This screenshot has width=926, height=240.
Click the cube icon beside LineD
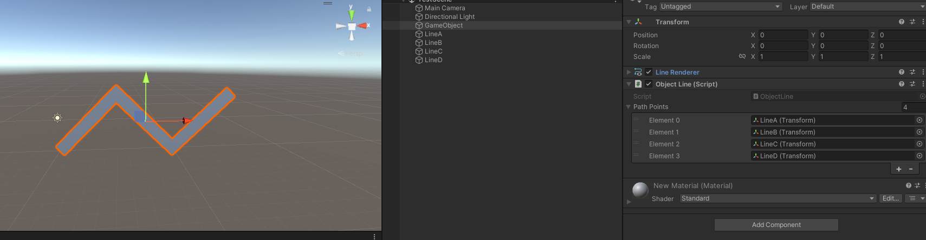(x=419, y=60)
